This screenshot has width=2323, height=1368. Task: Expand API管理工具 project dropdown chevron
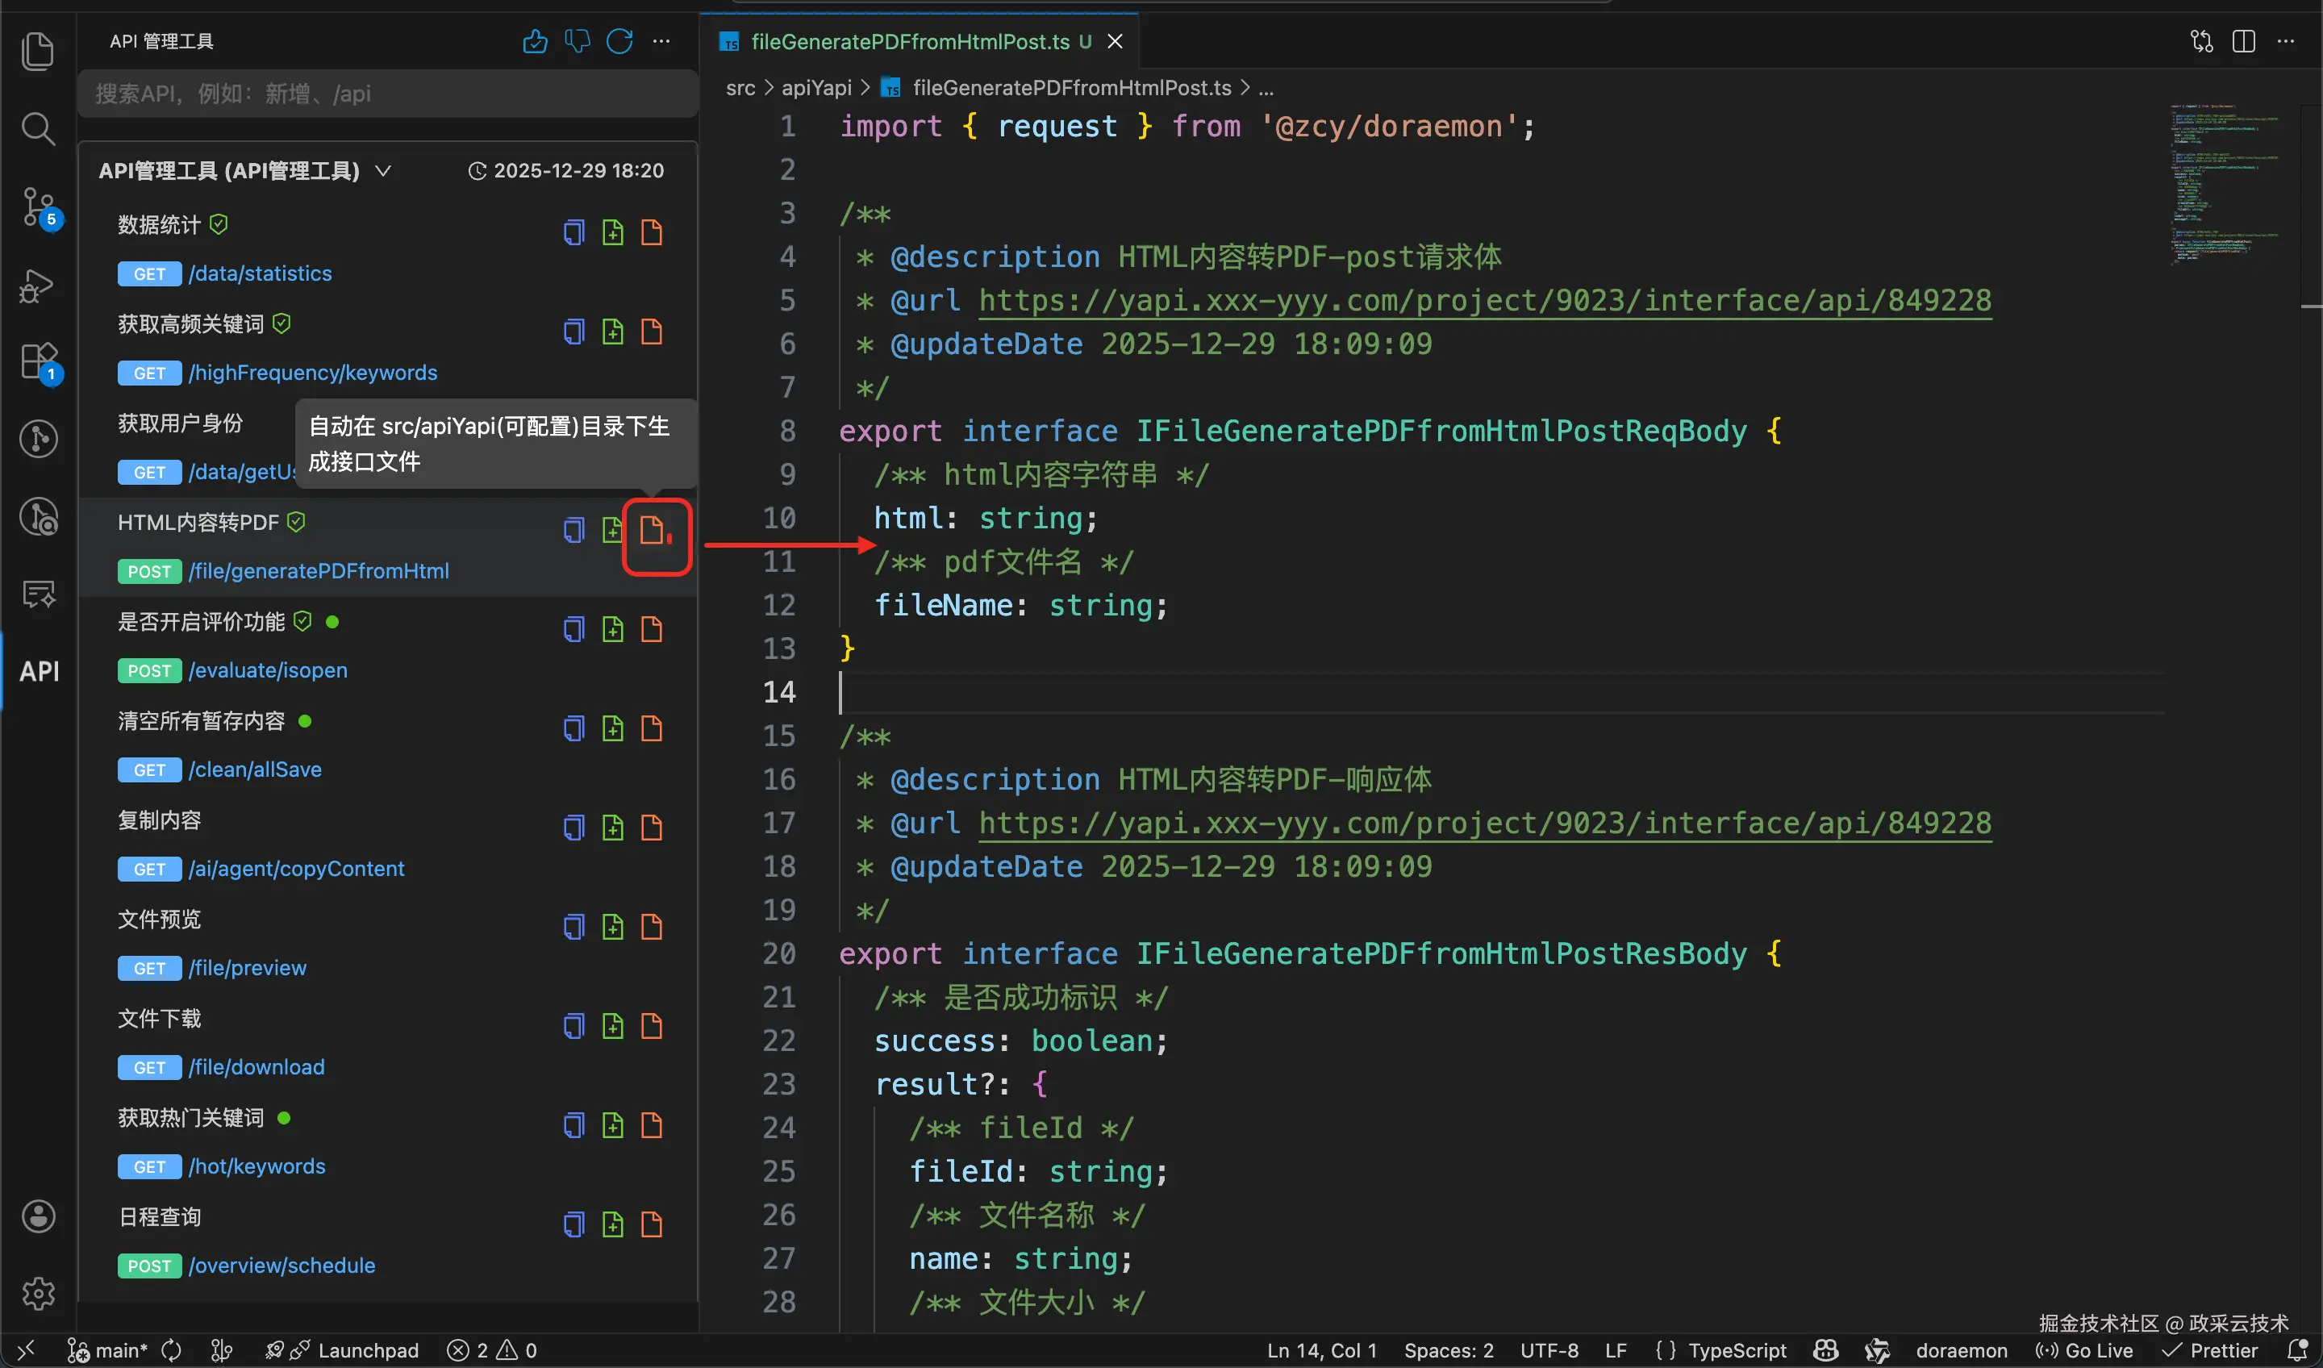[x=383, y=170]
